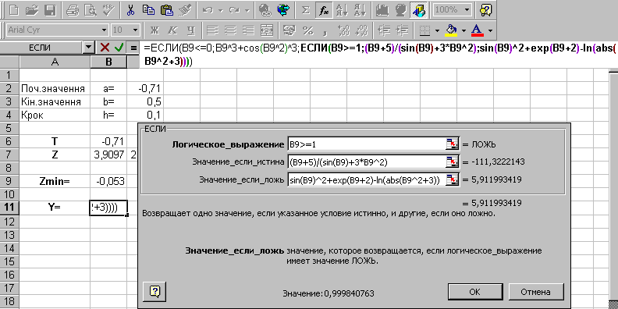The image size is (618, 309).
Task: Sort ascending with the A-Z icon
Action: (341, 10)
